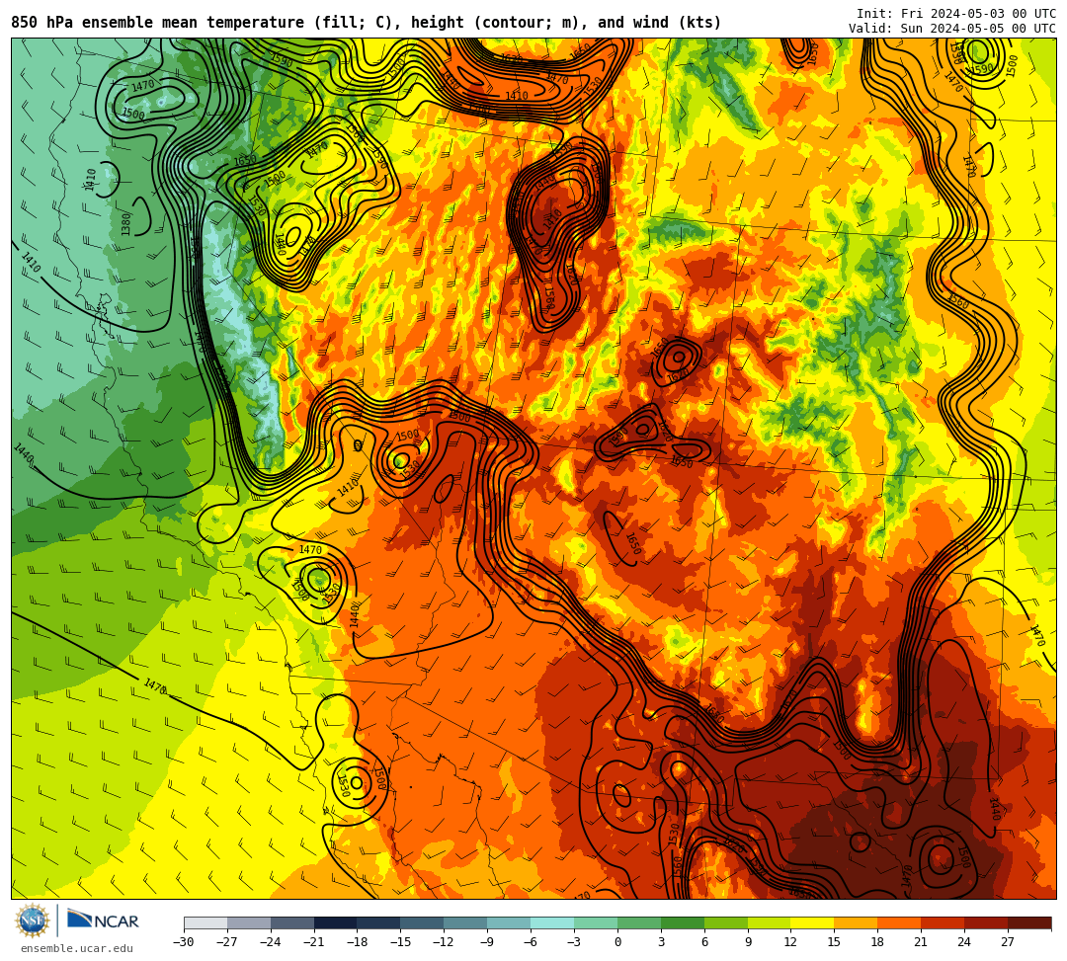The width and height of the screenshot is (1067, 961).
Task: Click the colorbar label 27
Action: [x=1008, y=942]
